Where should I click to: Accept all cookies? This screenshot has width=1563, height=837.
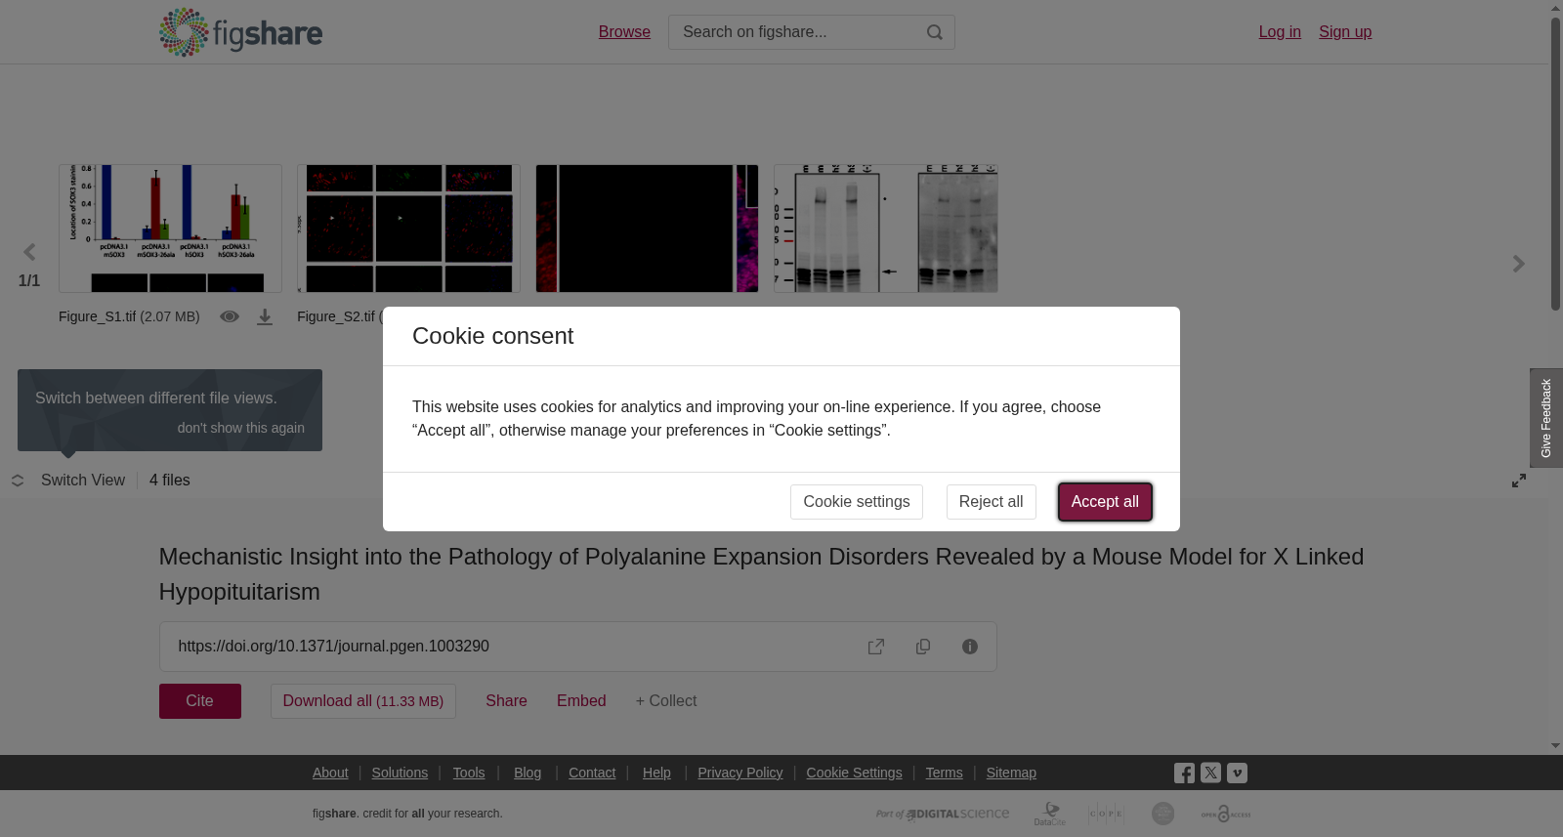click(x=1105, y=502)
